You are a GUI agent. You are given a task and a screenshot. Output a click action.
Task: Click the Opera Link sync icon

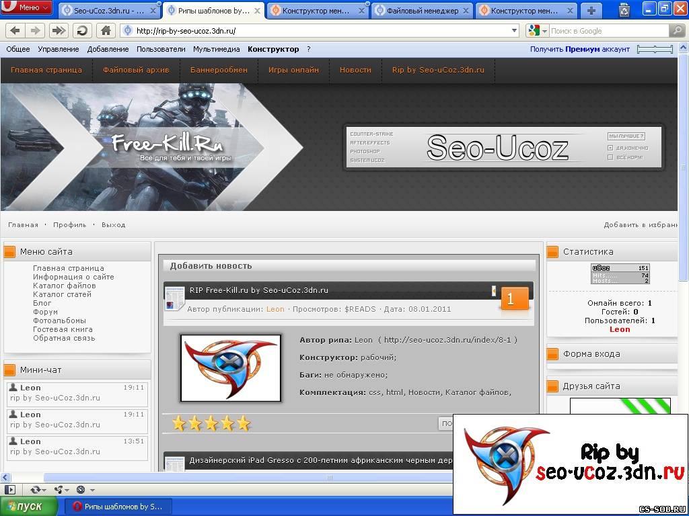[36, 490]
